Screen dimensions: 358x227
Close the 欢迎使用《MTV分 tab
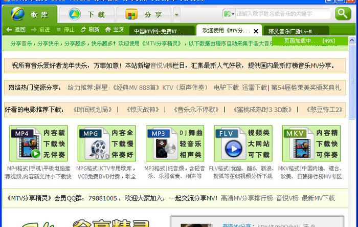click(256, 31)
